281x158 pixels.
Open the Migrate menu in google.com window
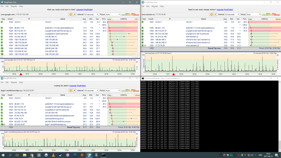click(14, 6)
